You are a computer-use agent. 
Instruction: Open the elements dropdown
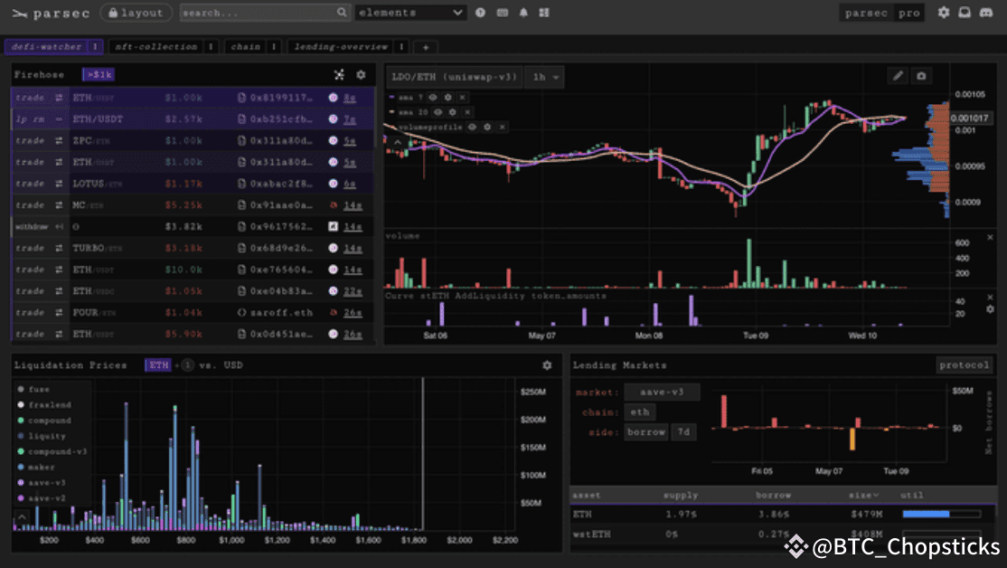[x=411, y=13]
